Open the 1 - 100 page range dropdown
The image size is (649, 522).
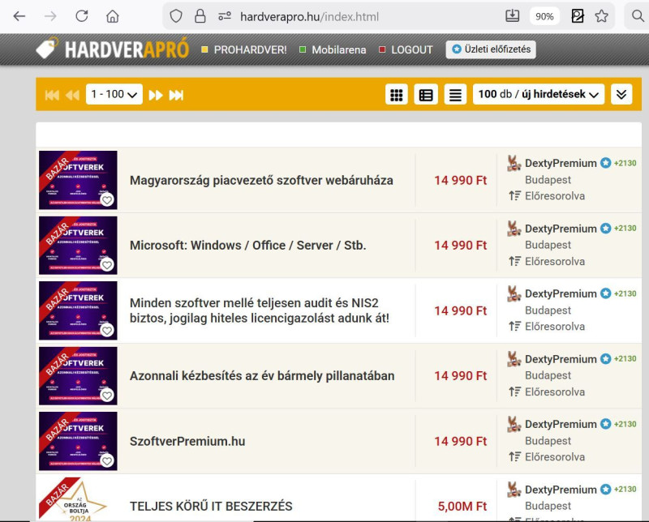point(114,94)
